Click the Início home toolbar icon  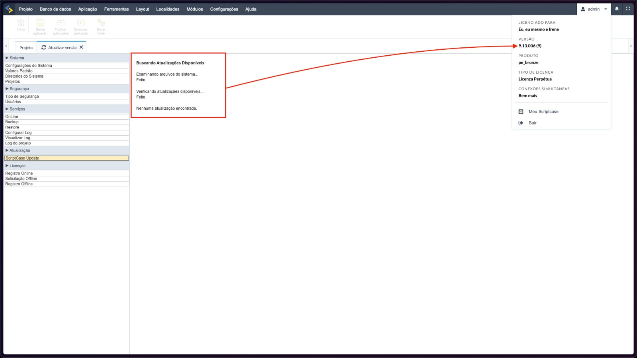click(x=21, y=23)
